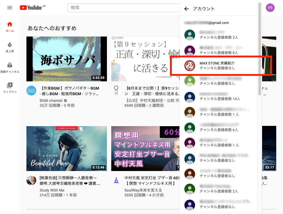Open the hamburger navigation menu

tap(10, 8)
